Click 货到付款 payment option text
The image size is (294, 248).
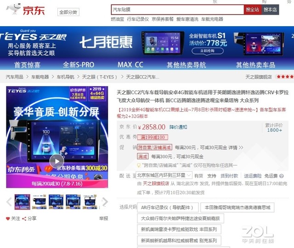pos(229,176)
